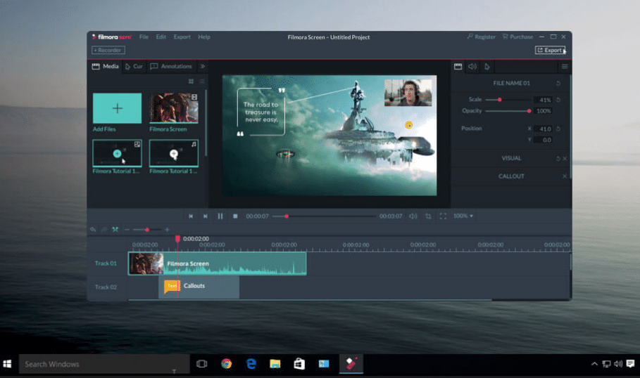Screen dimensions: 640x378
Task: Mute the preview volume
Action: pyautogui.click(x=413, y=216)
